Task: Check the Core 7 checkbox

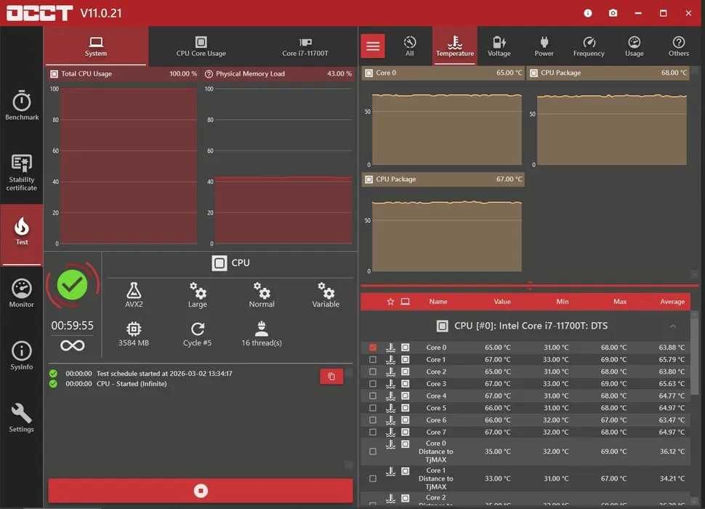Action: coord(373,432)
